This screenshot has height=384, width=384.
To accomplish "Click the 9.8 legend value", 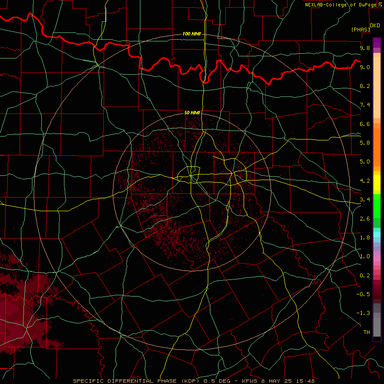I will coord(365,48).
